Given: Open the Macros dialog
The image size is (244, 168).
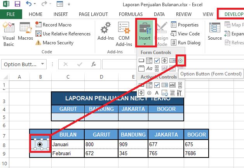Looking at the screenshot, I should 25,31.
